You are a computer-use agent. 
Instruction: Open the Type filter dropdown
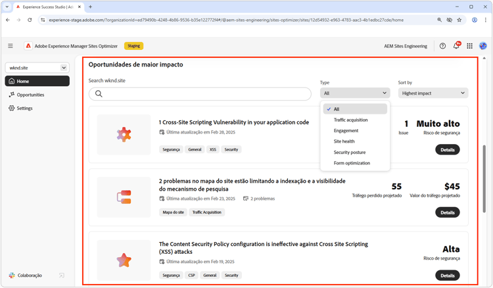click(355, 93)
